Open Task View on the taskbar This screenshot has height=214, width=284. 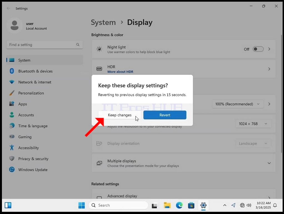154,205
